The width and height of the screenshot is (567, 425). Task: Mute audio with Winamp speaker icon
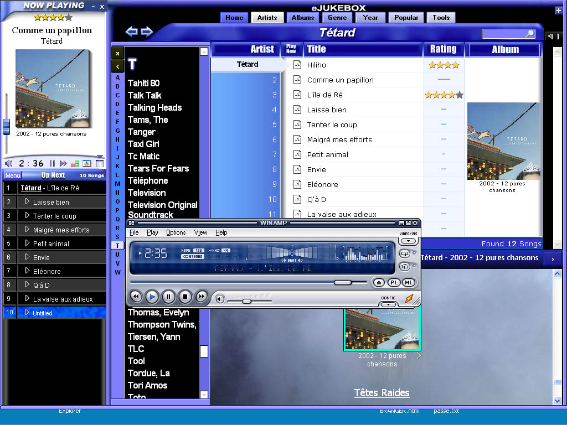click(x=220, y=299)
